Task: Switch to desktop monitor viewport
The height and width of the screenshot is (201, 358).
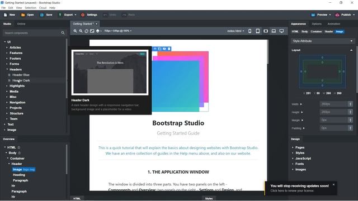Action: [x=282, y=31]
